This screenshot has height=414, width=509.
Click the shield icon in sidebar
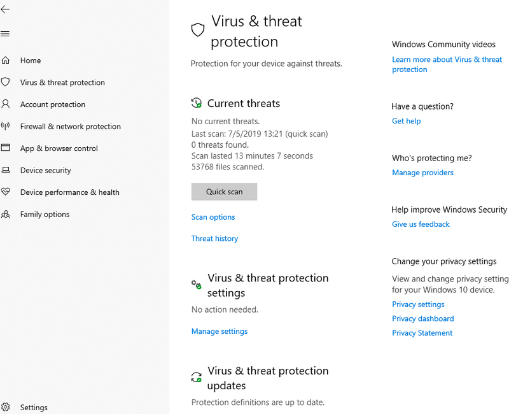point(6,82)
